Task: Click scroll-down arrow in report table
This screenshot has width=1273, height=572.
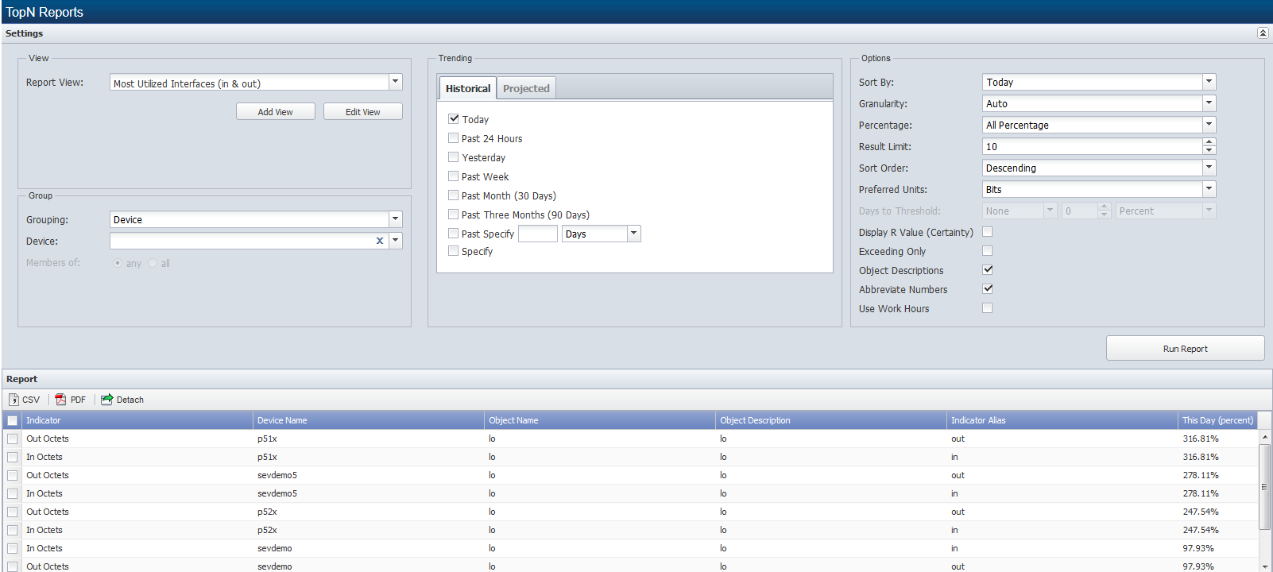Action: pos(1265,566)
